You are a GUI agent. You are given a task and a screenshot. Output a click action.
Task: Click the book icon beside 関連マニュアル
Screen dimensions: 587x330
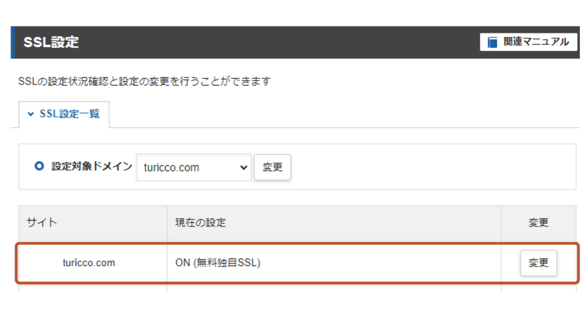493,42
